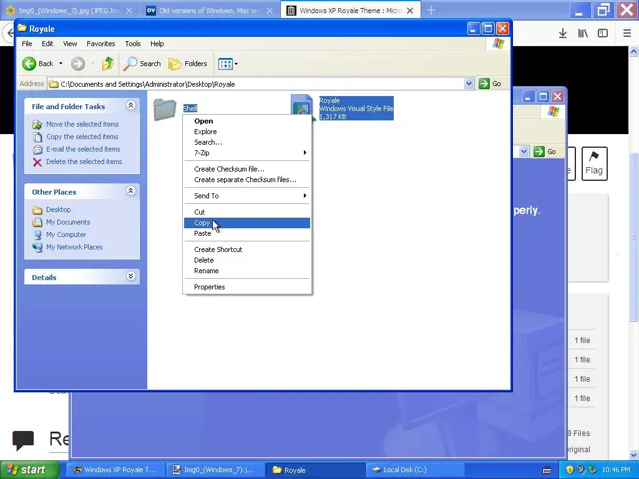Click the Royale taskbar button
The image size is (639, 479).
click(315, 470)
